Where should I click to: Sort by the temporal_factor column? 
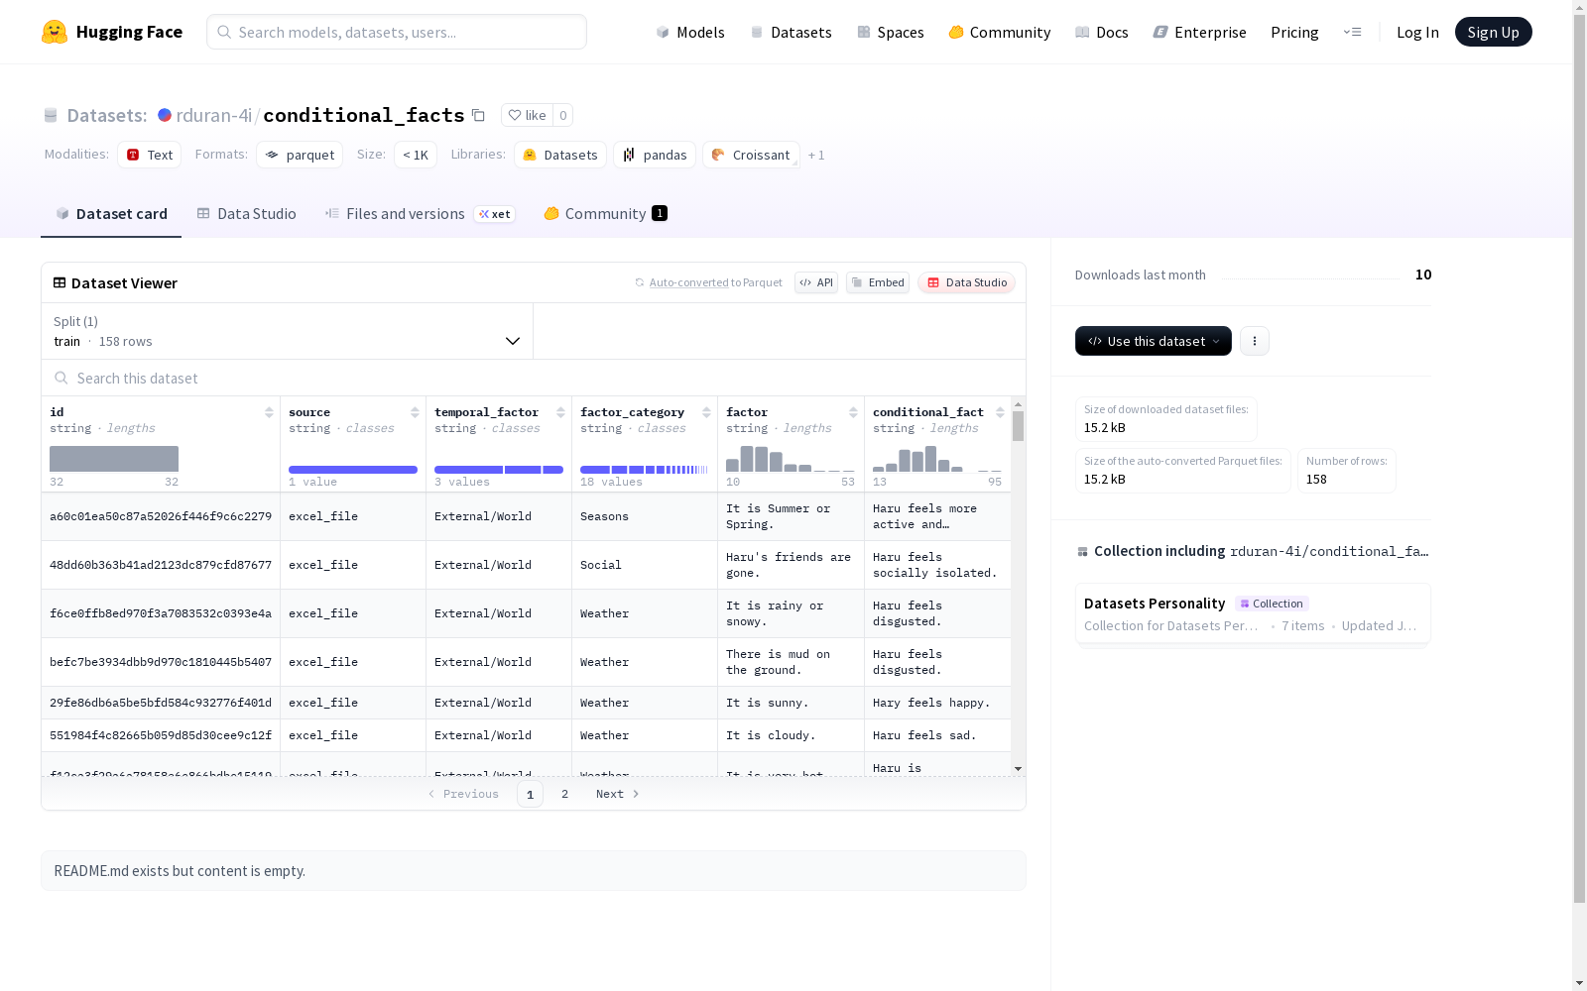(560, 412)
